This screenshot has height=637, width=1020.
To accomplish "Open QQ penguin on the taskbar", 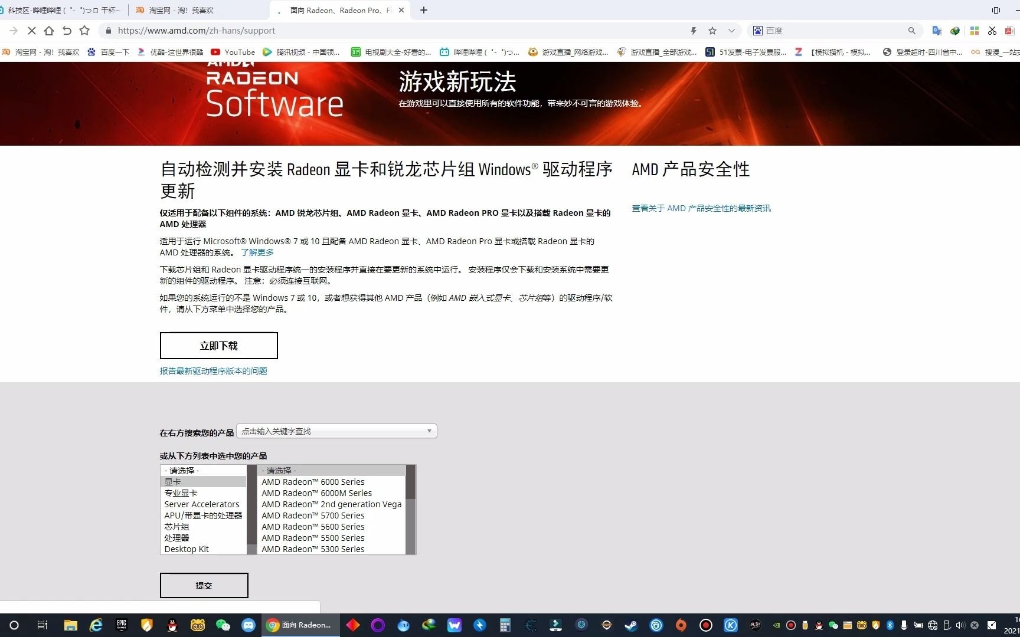I will point(172,625).
